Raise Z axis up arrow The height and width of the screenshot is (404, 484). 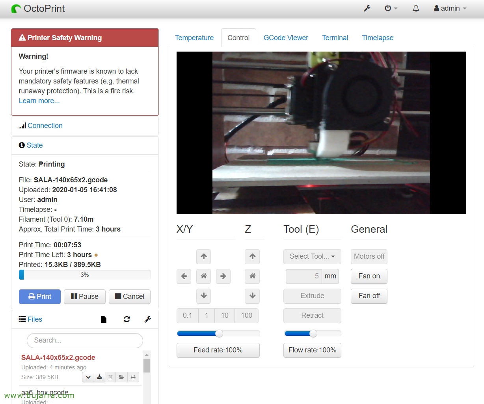tap(253, 256)
